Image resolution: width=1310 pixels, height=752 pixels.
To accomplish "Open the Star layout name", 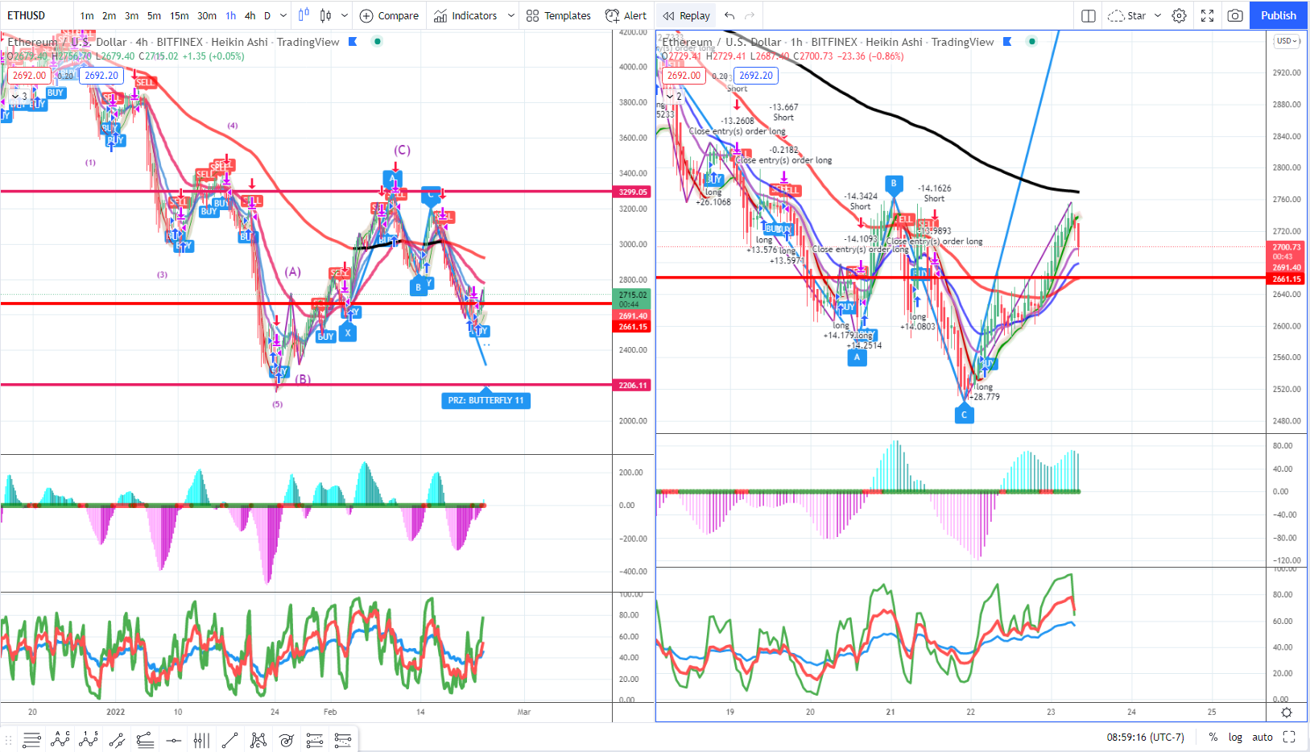I will tap(1136, 15).
